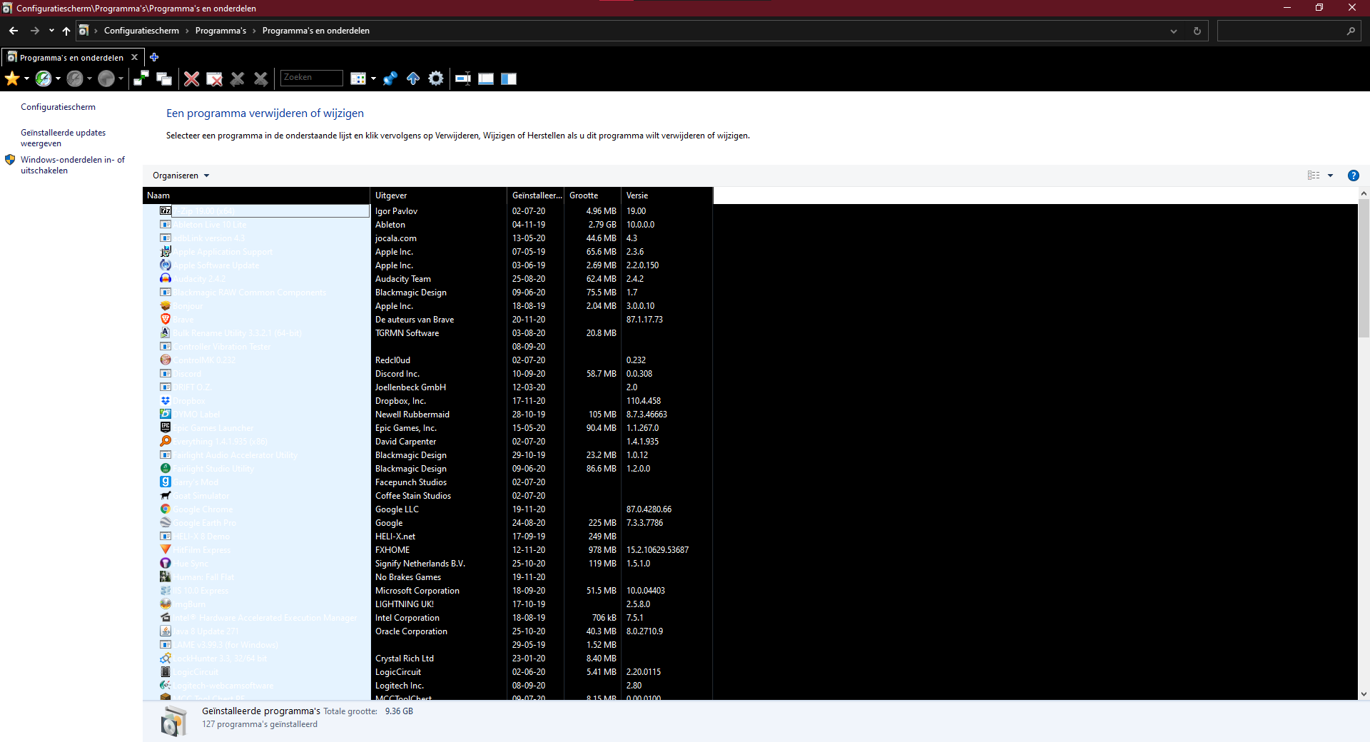Screen dimensions: 1370x742
Task: Add a new tab with the plus icon
Action: tap(154, 57)
